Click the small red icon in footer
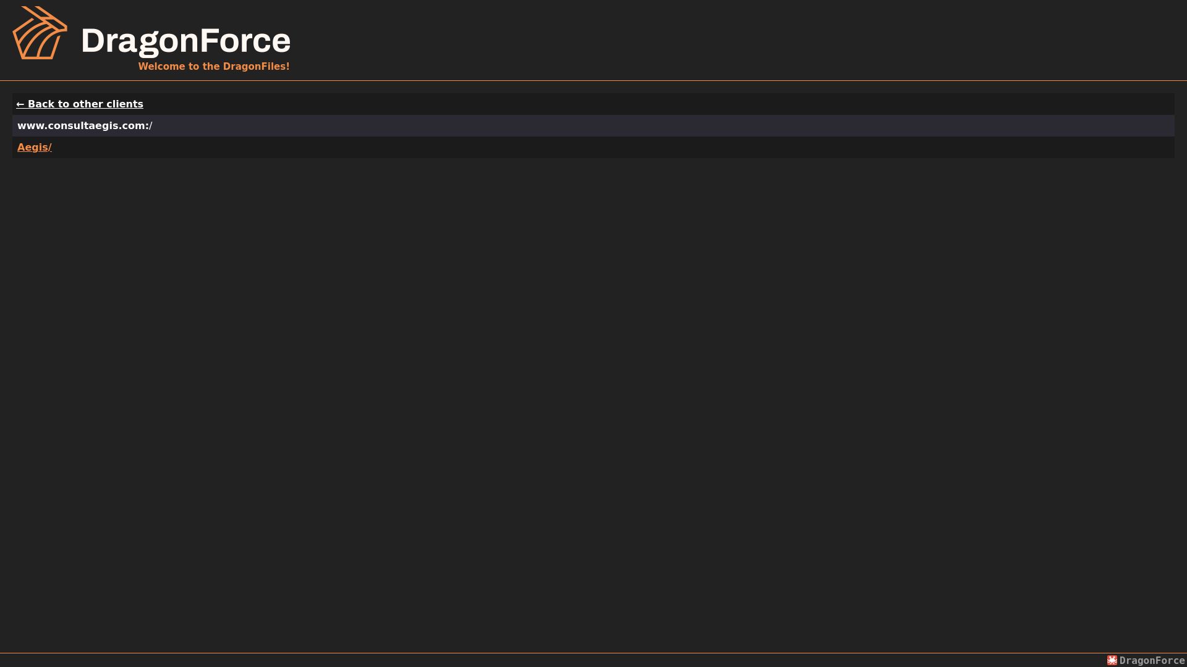This screenshot has height=667, width=1187. 1112,660
